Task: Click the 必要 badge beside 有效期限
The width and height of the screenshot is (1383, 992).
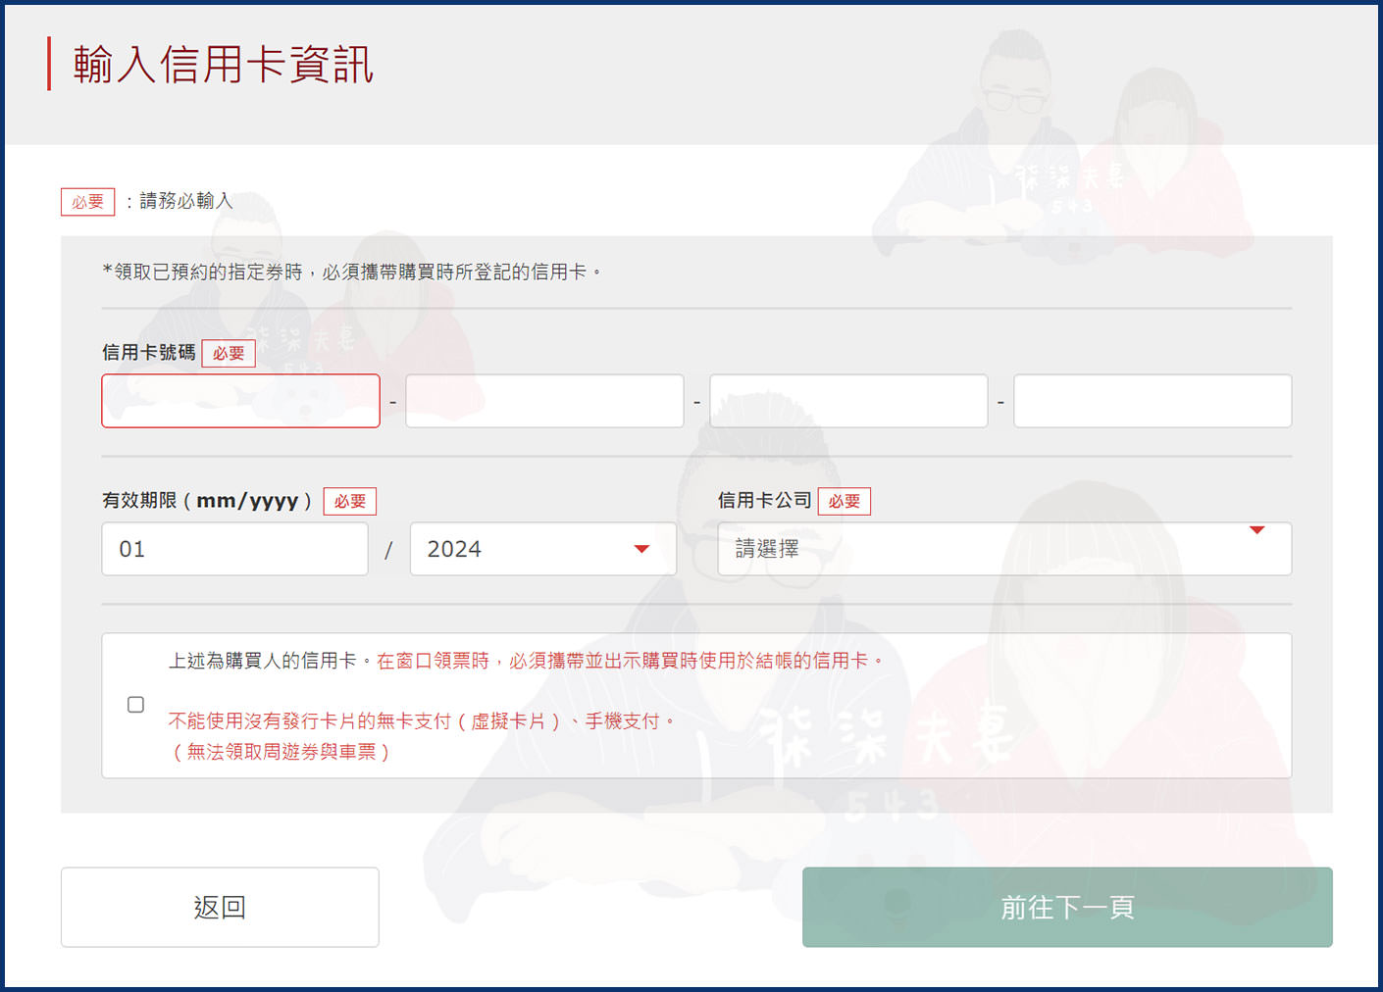Action: [x=350, y=502]
